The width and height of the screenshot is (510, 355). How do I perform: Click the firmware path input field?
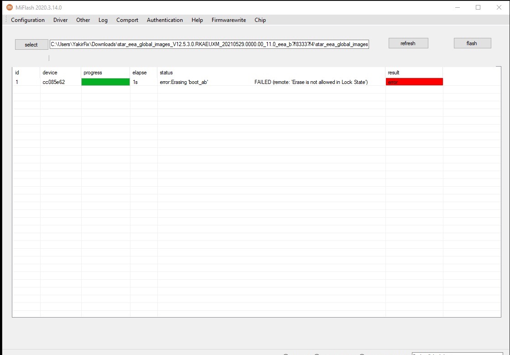(x=209, y=44)
